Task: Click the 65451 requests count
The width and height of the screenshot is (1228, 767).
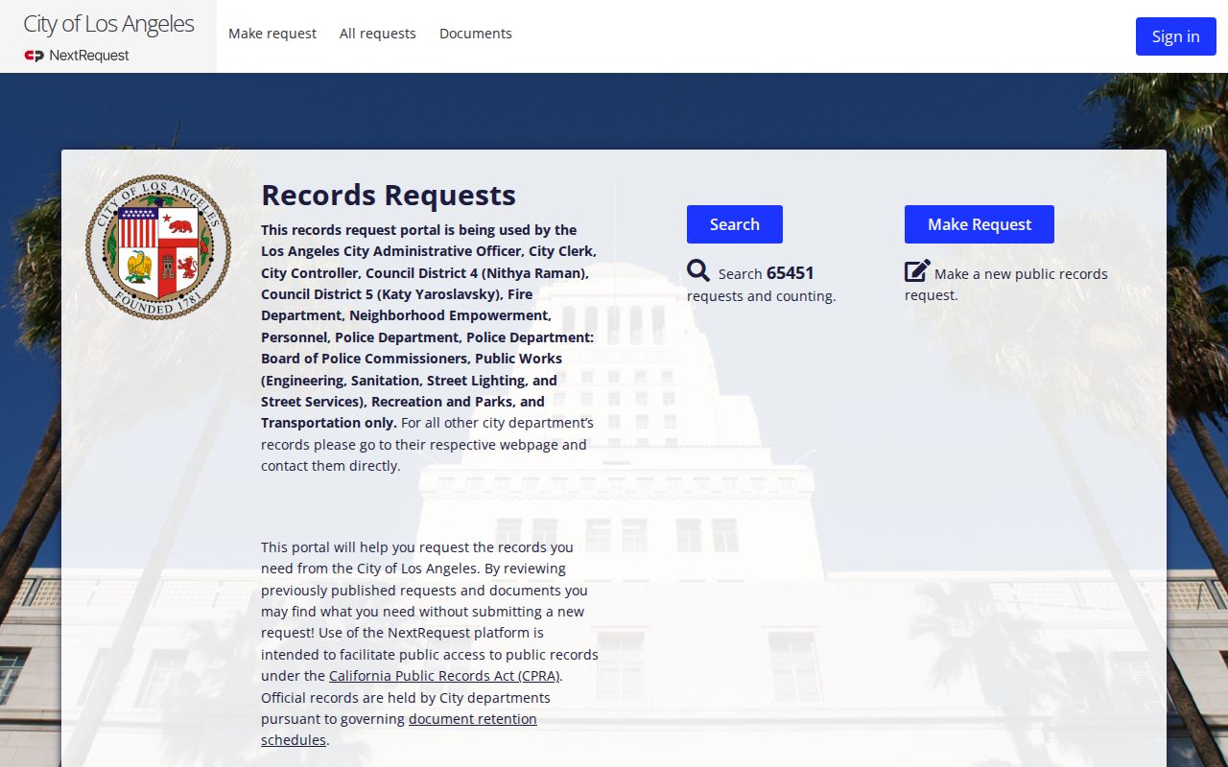Action: point(791,273)
